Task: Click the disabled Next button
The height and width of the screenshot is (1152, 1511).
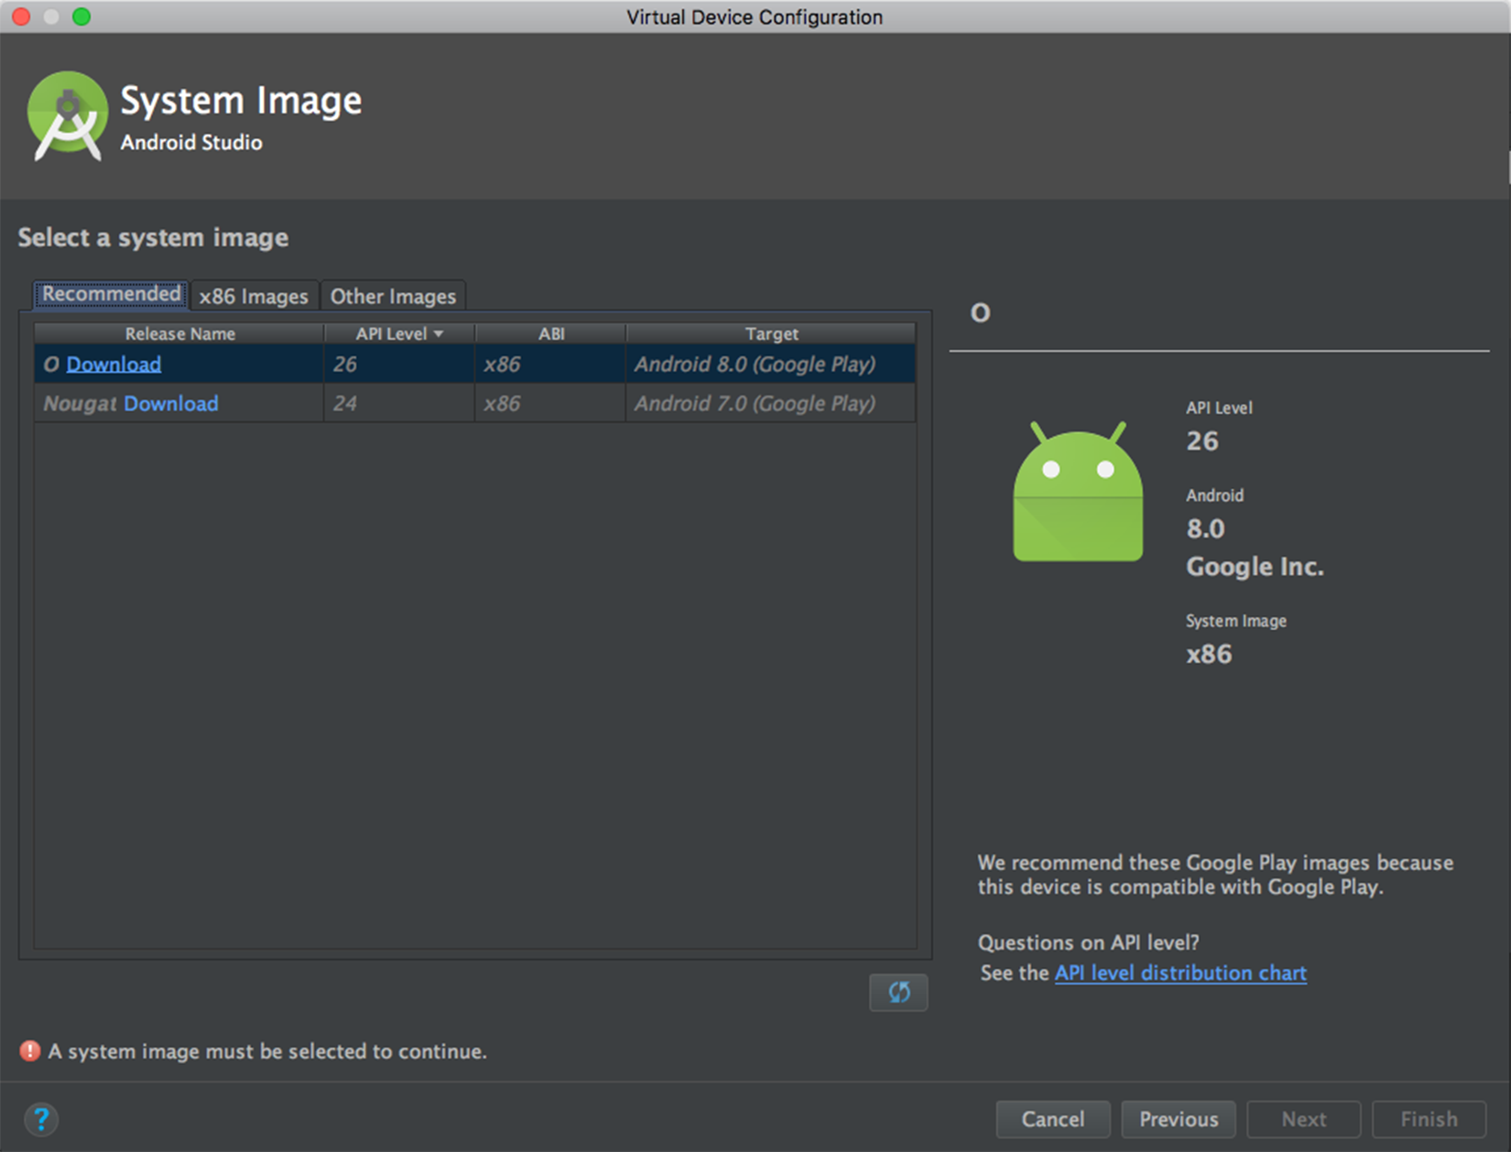Action: 1304,1119
